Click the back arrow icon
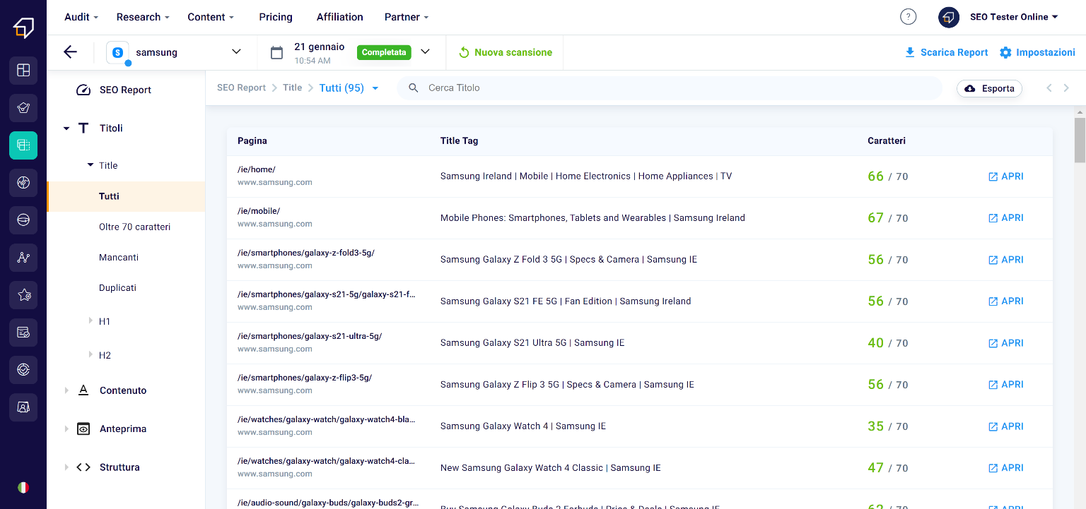 [x=70, y=52]
